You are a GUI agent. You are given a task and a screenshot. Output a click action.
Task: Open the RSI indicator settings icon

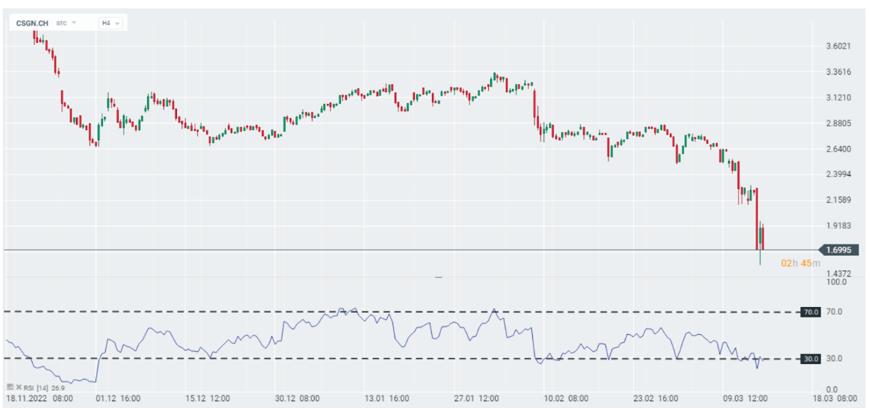pyautogui.click(x=10, y=387)
